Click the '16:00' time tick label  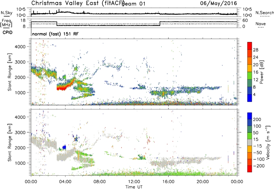point(168,182)
